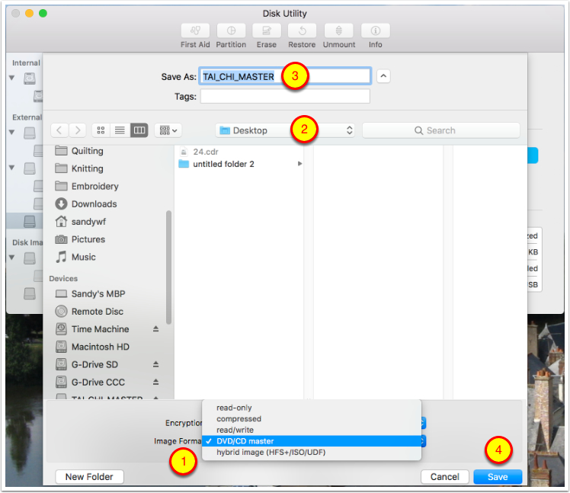Click the Erase toolbar icon
570x493 pixels.
point(267,30)
